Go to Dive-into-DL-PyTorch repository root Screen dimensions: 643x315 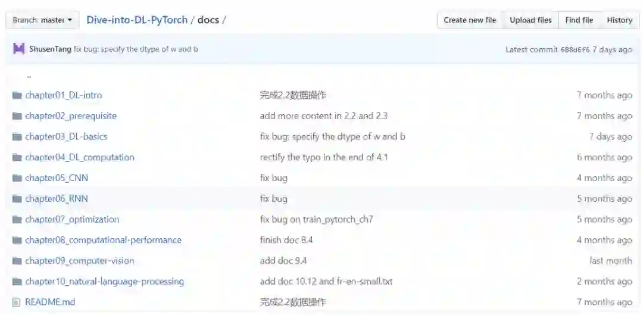coord(137,20)
